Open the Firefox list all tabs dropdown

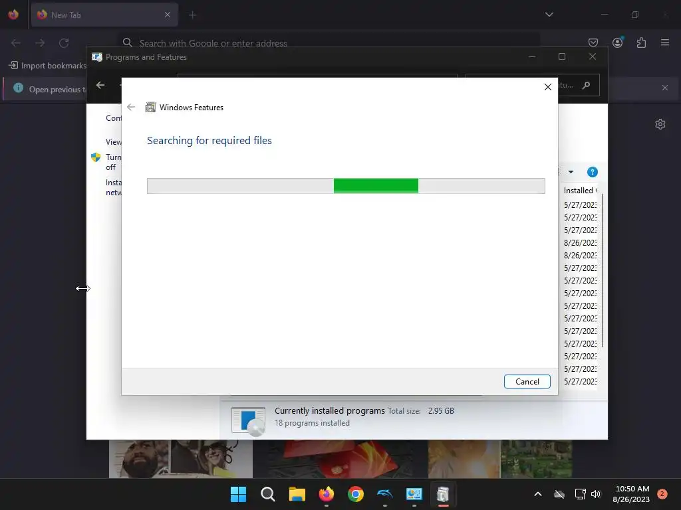click(549, 15)
